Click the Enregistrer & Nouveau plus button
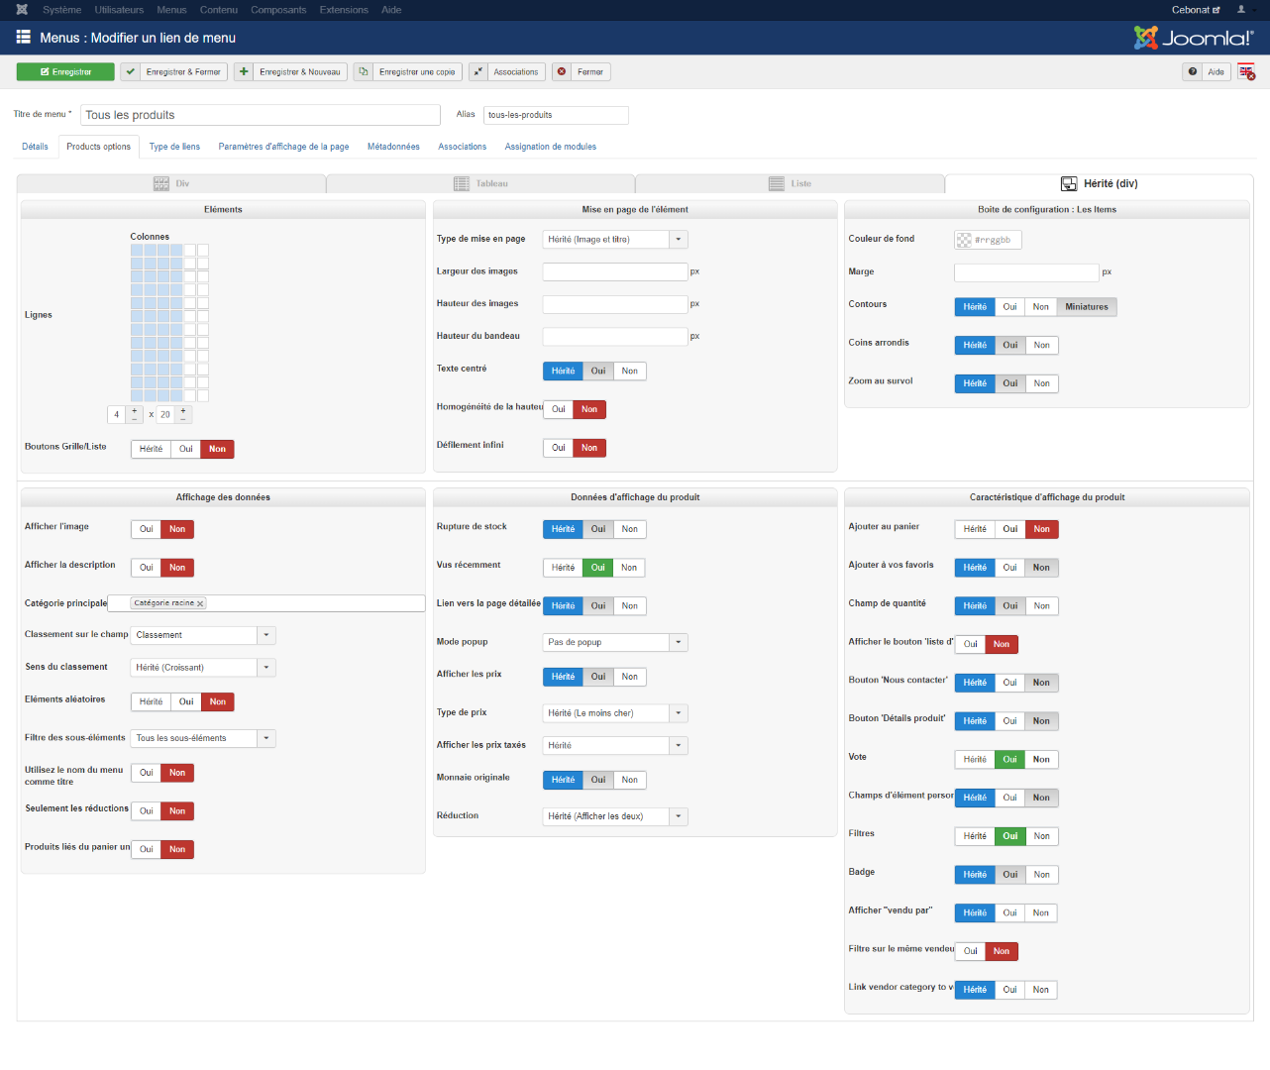 point(290,72)
